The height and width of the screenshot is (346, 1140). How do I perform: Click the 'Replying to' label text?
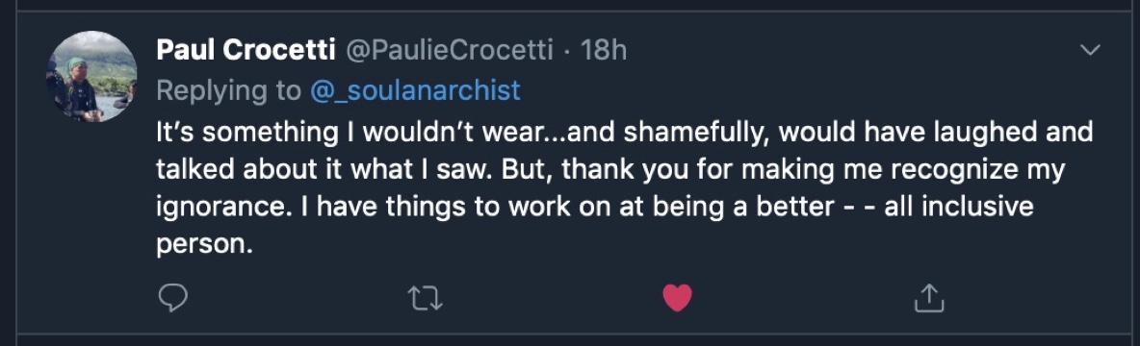pyautogui.click(x=228, y=90)
